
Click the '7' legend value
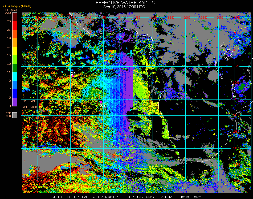(x=10, y=89)
